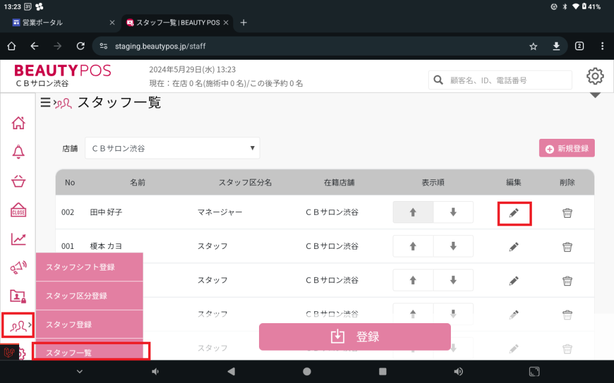Expand the 店舗 store dropdown
Viewport: 614px width, 383px height.
[x=173, y=148]
